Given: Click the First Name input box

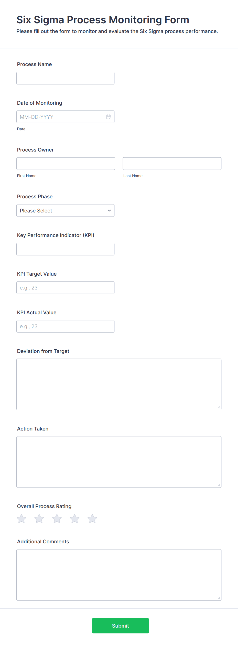Looking at the screenshot, I should (x=66, y=164).
